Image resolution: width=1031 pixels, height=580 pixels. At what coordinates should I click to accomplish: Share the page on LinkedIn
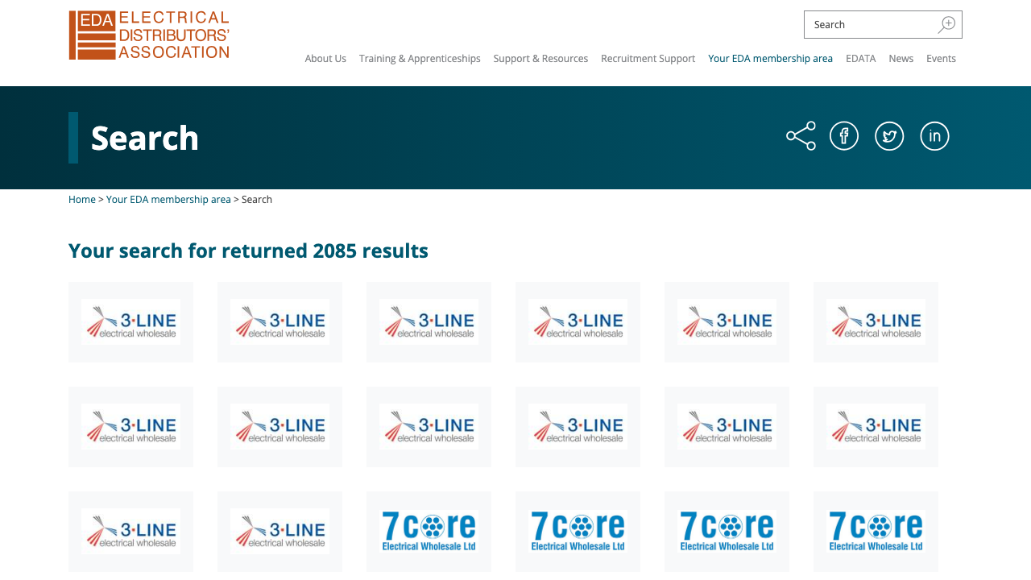[934, 134]
